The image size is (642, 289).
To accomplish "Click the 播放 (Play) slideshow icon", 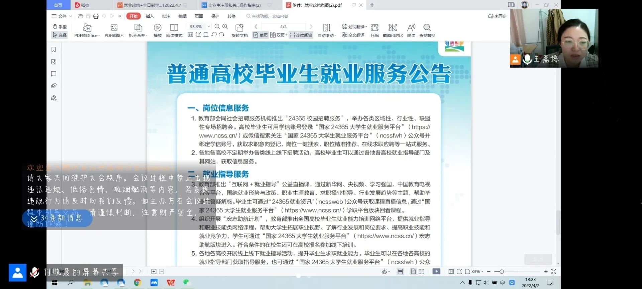I will tap(157, 28).
